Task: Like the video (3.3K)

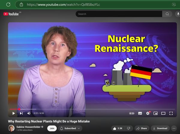Action: coord(118,128)
